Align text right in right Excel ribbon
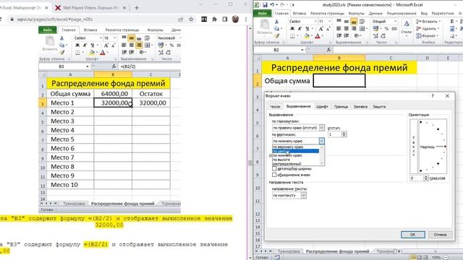463x260 pixels. pyautogui.click(x=354, y=29)
